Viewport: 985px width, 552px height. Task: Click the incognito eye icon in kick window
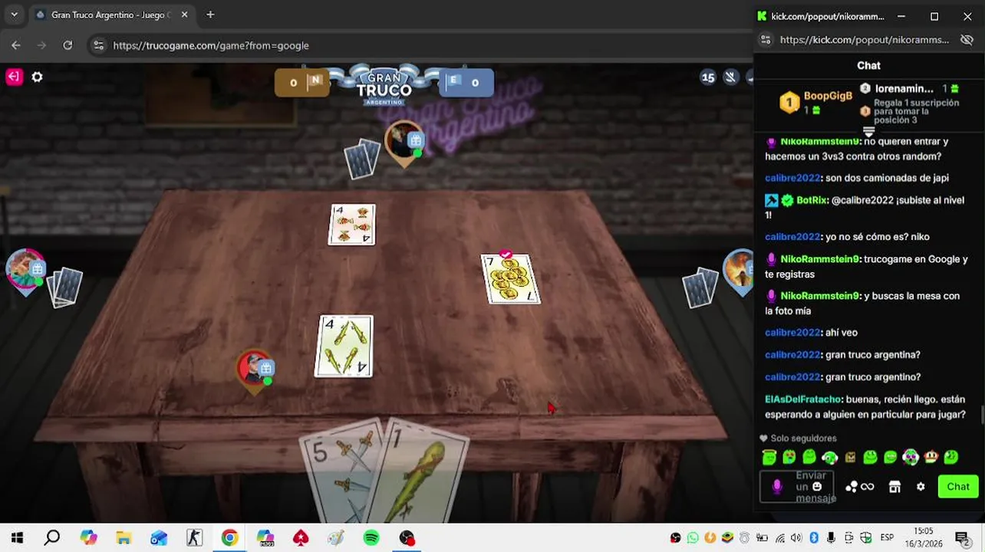[x=967, y=40]
